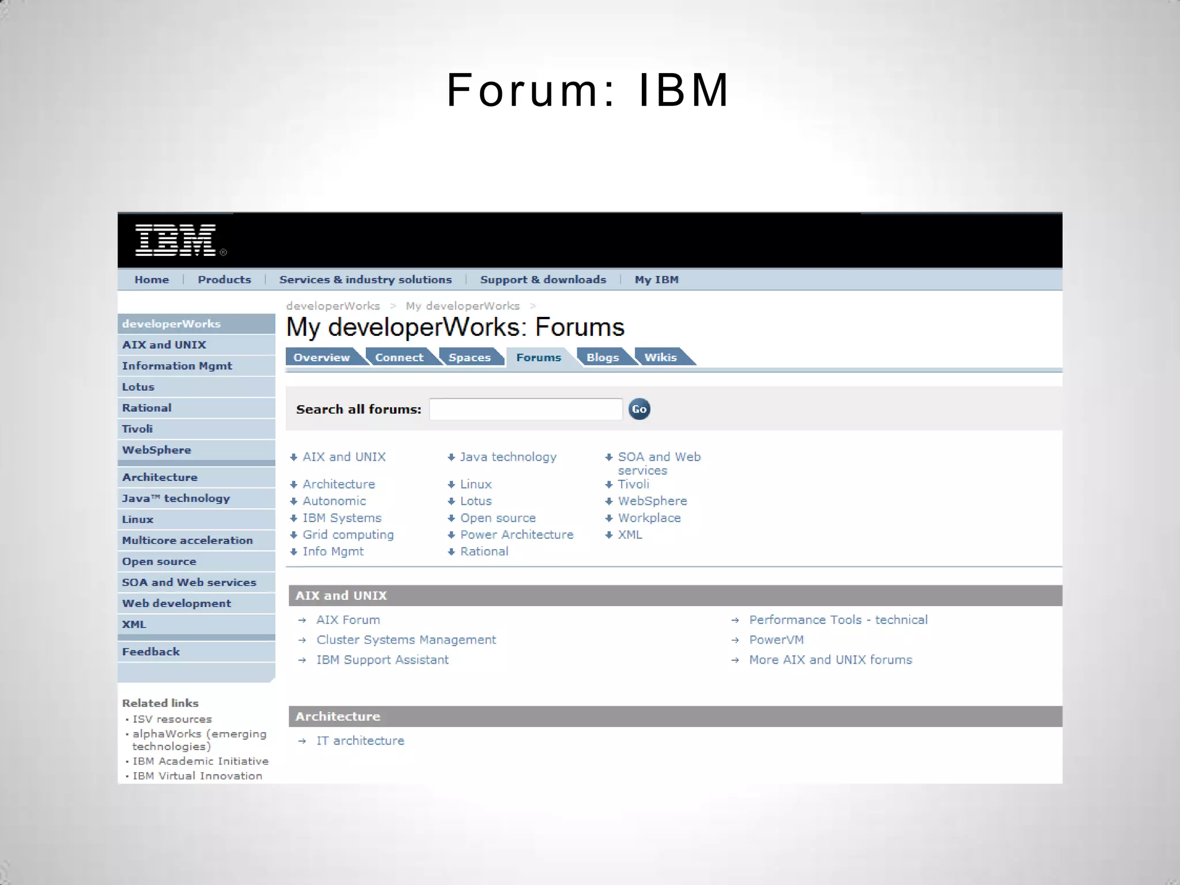Screen dimensions: 1180x885
Task: Open Support & downloads menu
Action: pyautogui.click(x=543, y=279)
